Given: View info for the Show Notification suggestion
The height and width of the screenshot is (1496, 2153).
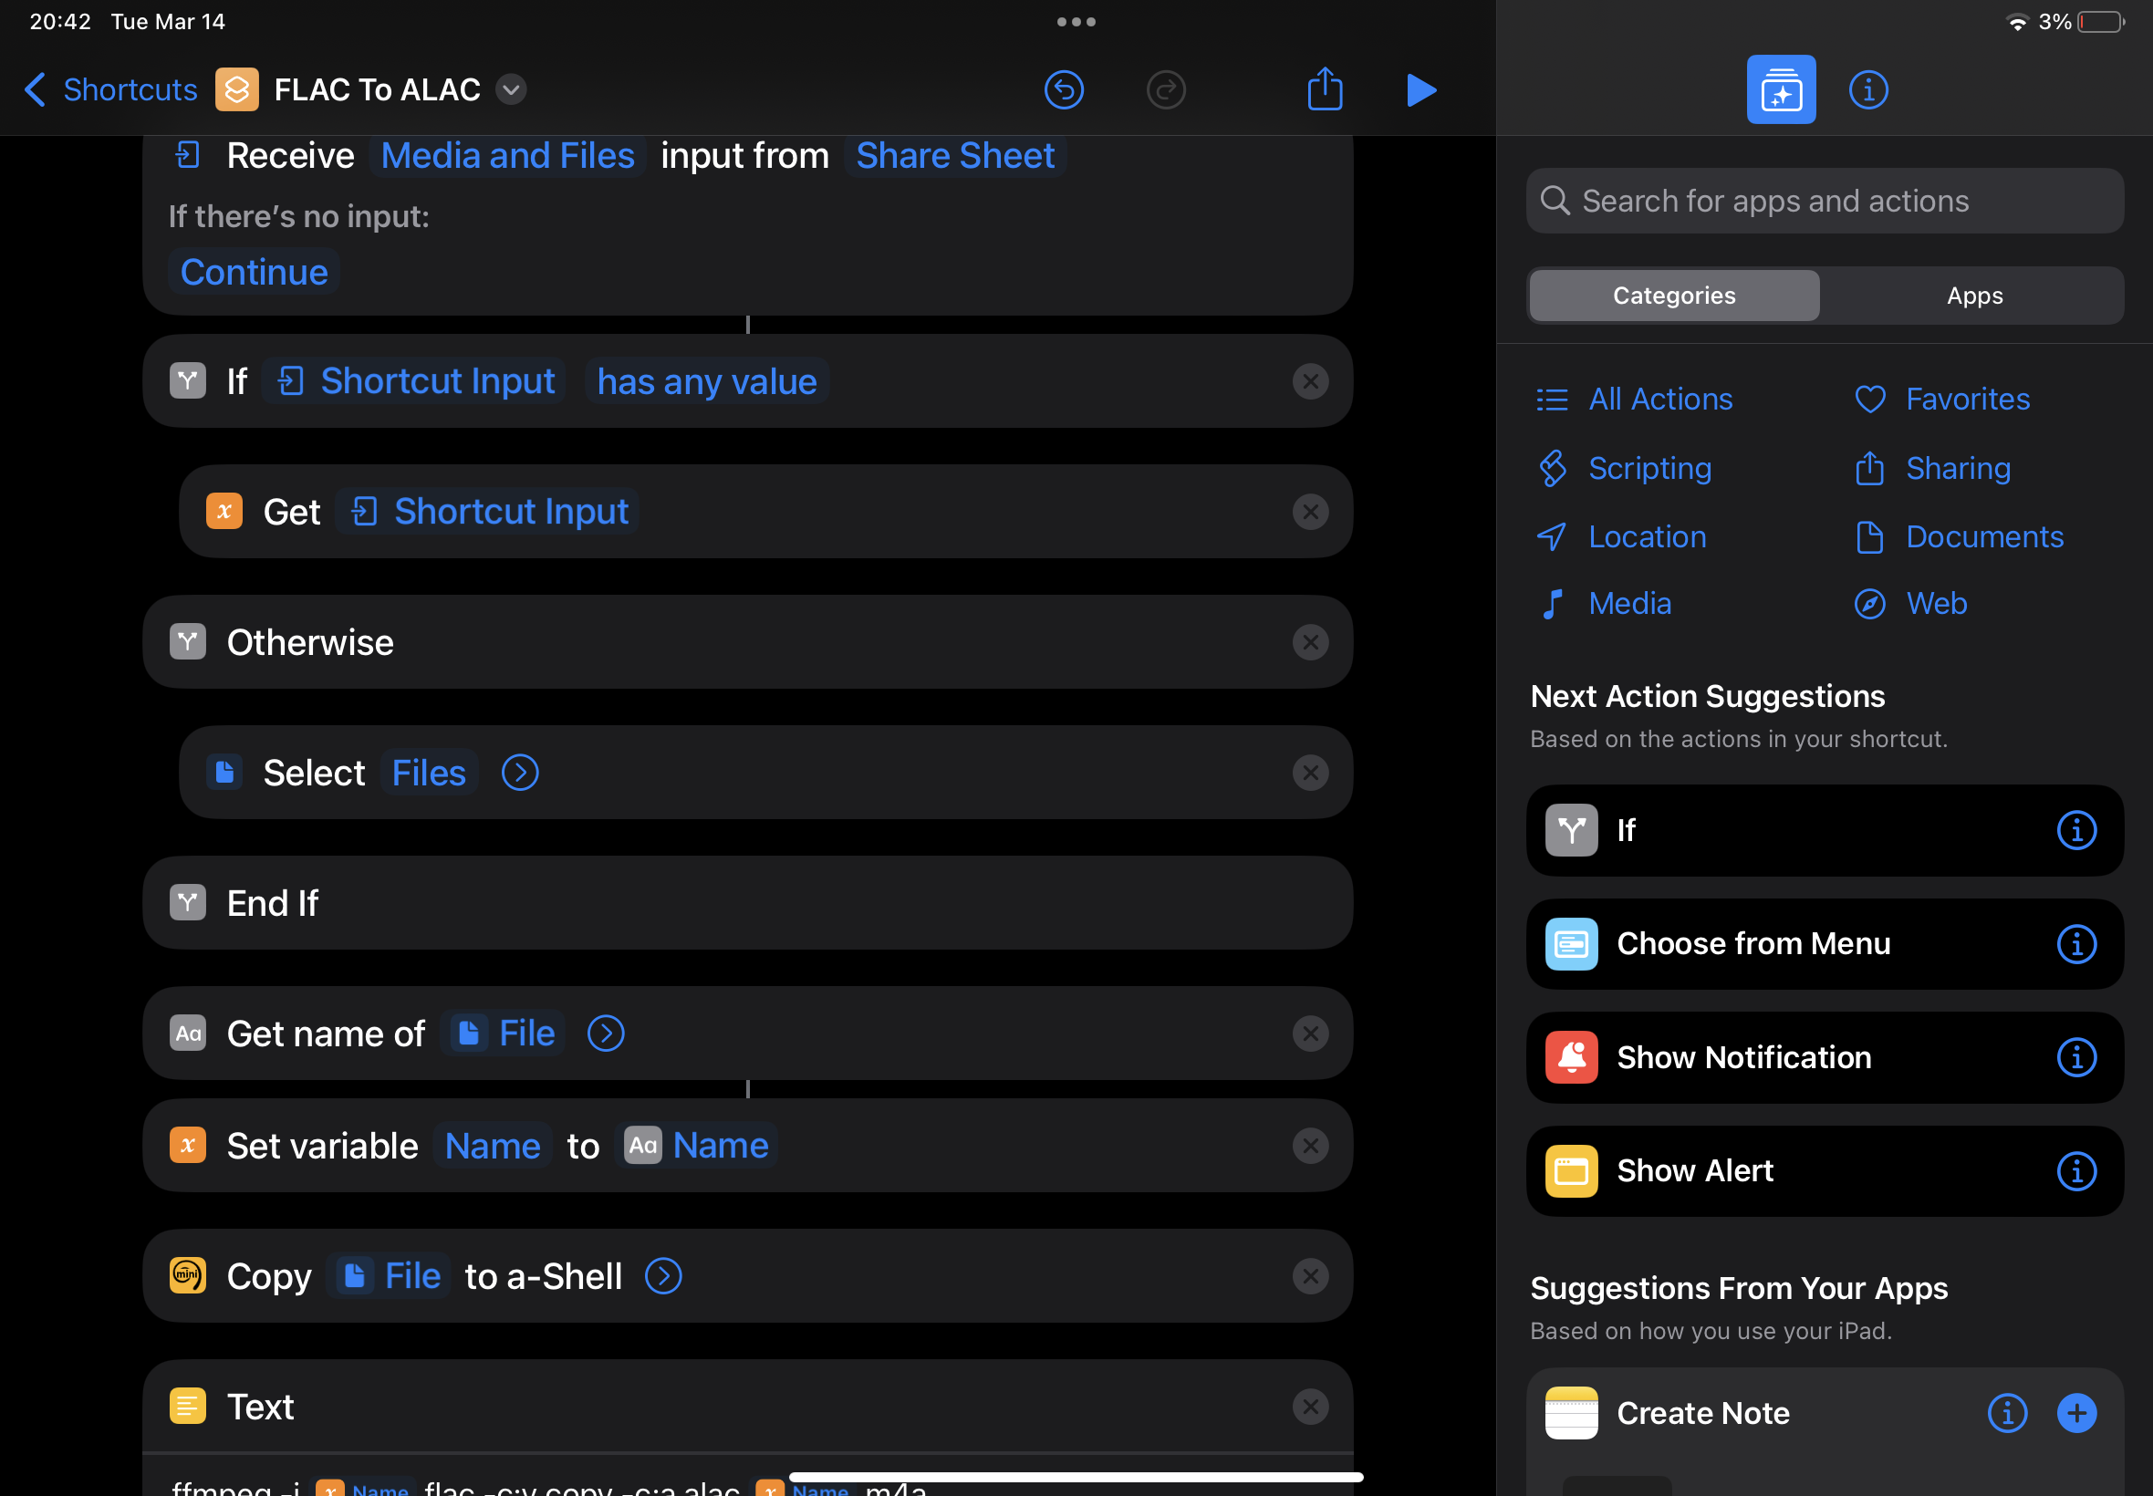Looking at the screenshot, I should pyautogui.click(x=2077, y=1057).
